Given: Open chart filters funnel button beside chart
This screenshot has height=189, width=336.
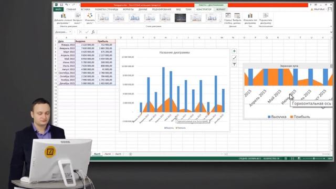Looking at the screenshot, I should tap(234, 64).
